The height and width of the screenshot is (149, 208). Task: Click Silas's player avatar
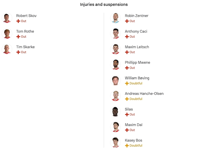(115, 111)
